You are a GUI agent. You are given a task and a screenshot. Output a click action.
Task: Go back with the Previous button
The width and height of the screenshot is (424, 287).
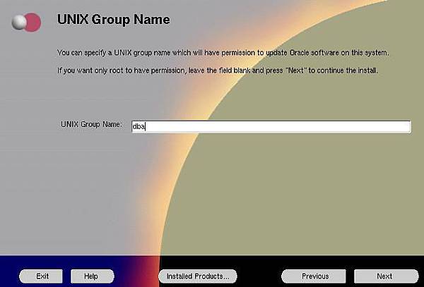coord(314,276)
